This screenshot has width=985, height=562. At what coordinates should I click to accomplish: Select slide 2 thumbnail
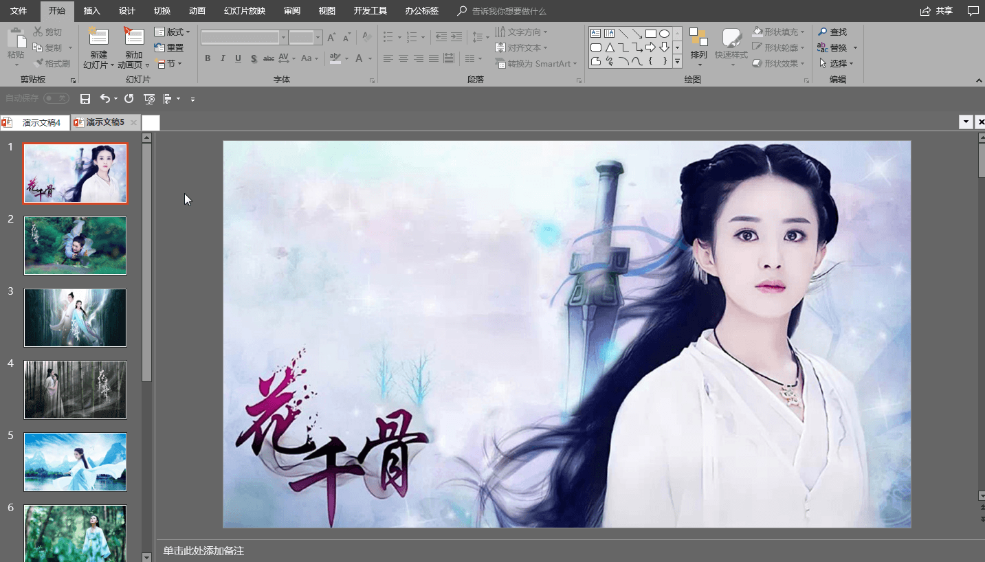(x=76, y=245)
